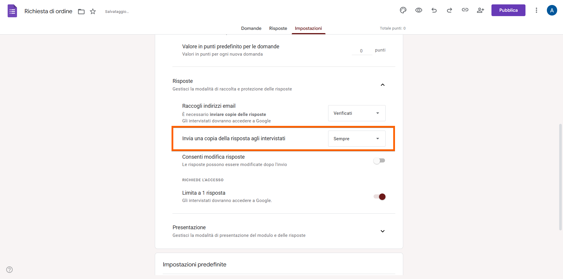Click the Pubblica button
The image size is (563, 279).
(508, 10)
